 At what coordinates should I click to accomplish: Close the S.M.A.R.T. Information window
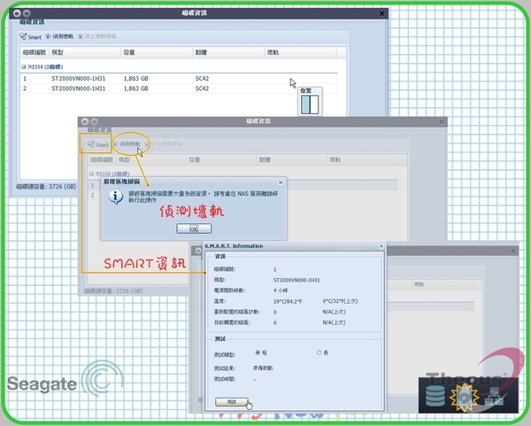381,245
